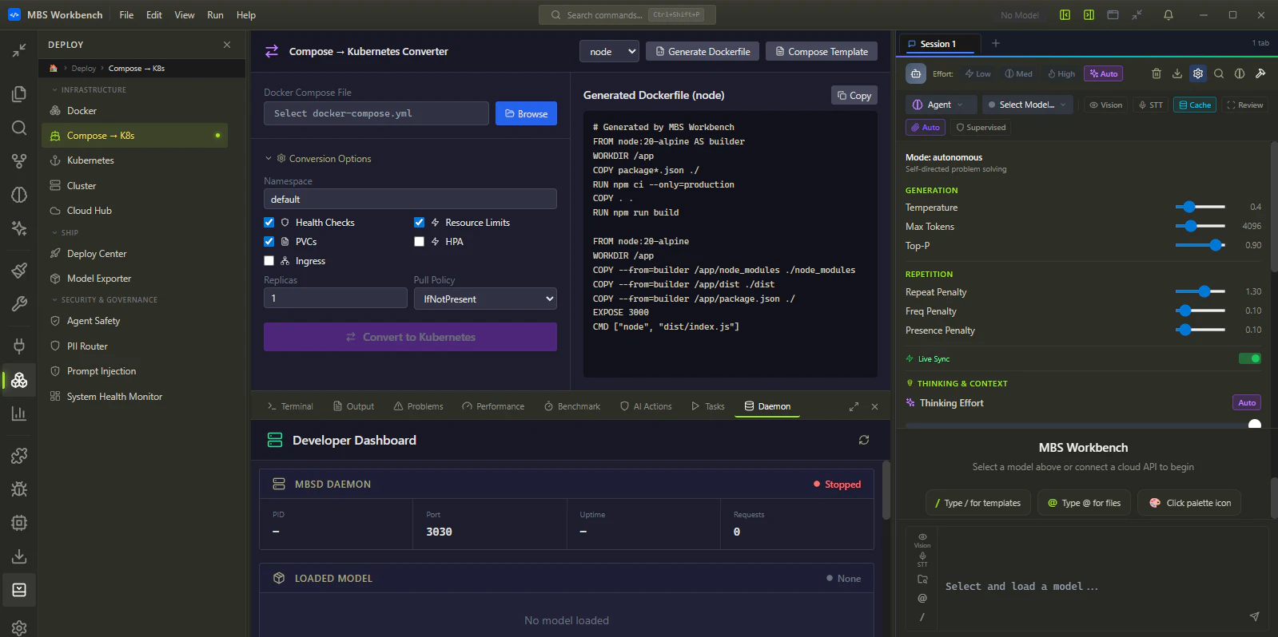
Task: Click the Namespace input field
Action: click(410, 199)
